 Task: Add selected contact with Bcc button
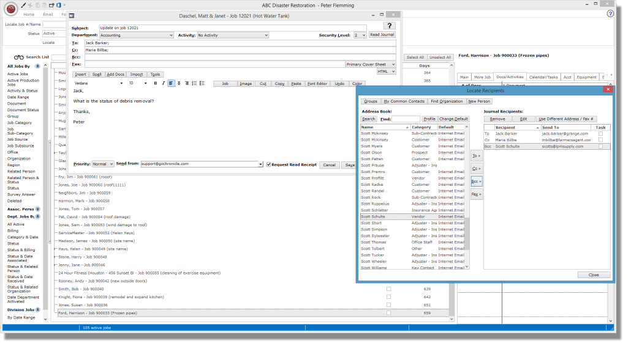(x=476, y=182)
